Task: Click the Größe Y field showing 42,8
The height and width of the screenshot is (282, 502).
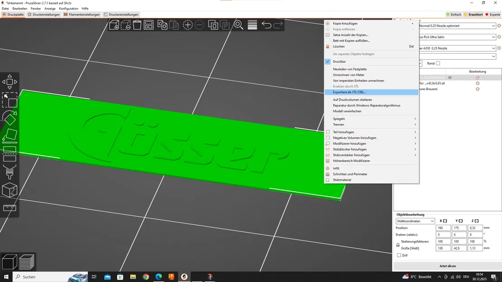Action: click(459, 248)
